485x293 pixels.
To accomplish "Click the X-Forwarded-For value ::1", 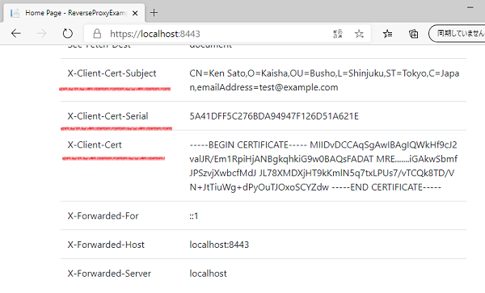I will [194, 216].
